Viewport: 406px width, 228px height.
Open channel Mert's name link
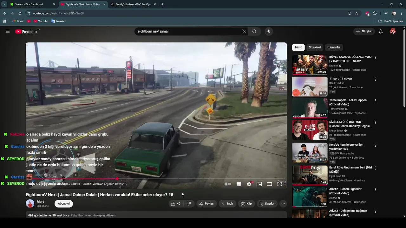(x=40, y=202)
